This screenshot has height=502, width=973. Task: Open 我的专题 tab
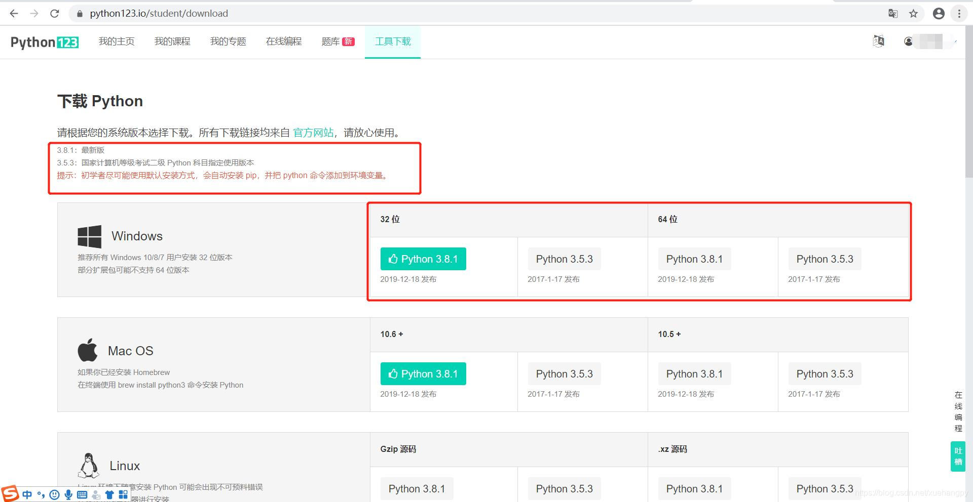(228, 41)
